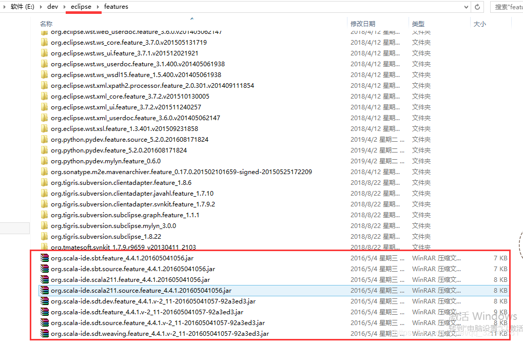Viewport: 523px width, 342px height.
Task: Select folder icon of org.python.pydev.mylyn.feature_0.6.0
Action: point(44,161)
